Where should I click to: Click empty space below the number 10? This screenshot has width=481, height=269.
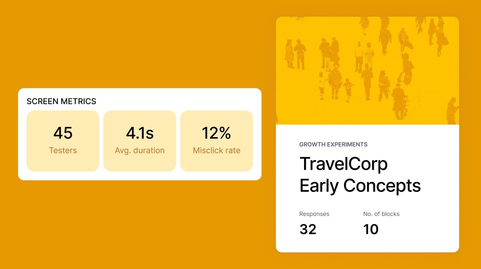coord(371,244)
